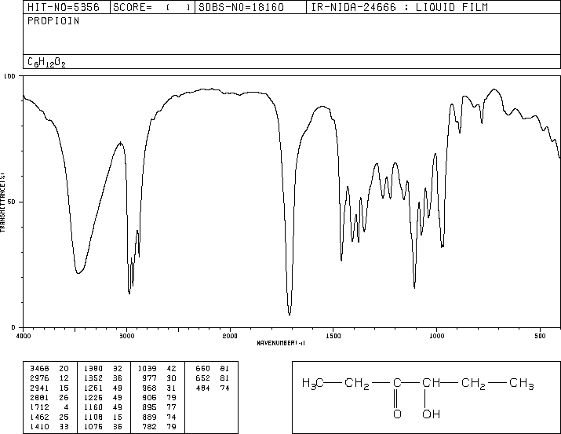Click the compound name PROPIOIN
561x434 pixels.
click(53, 21)
